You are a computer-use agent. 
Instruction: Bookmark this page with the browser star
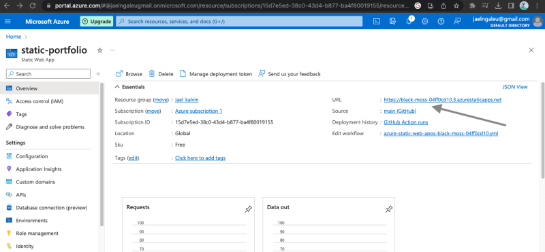tap(456, 5)
